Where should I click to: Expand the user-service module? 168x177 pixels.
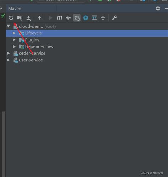[8, 60]
